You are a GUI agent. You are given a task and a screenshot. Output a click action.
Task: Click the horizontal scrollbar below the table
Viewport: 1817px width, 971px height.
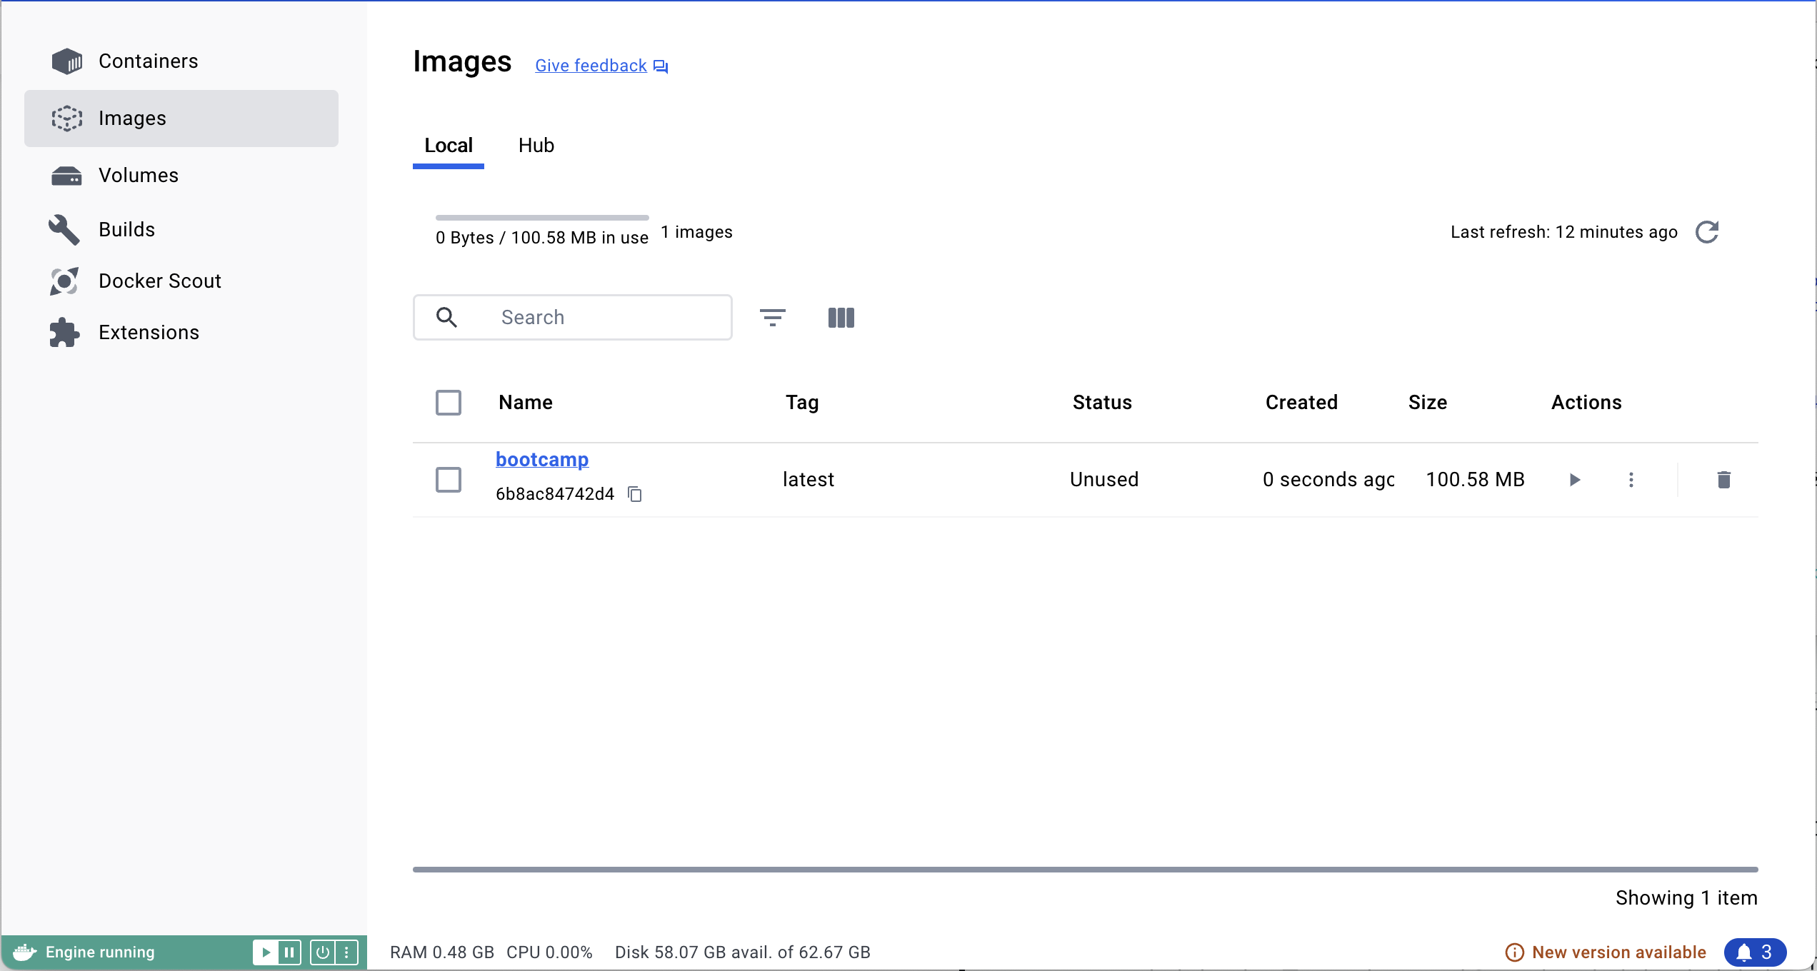pyautogui.click(x=1085, y=870)
